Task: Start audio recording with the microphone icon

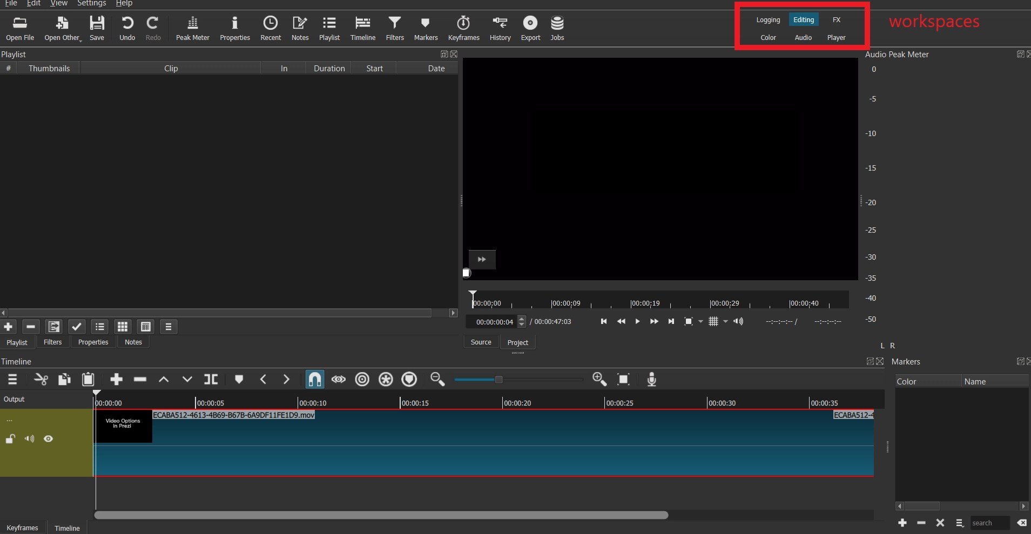Action: [x=651, y=380]
